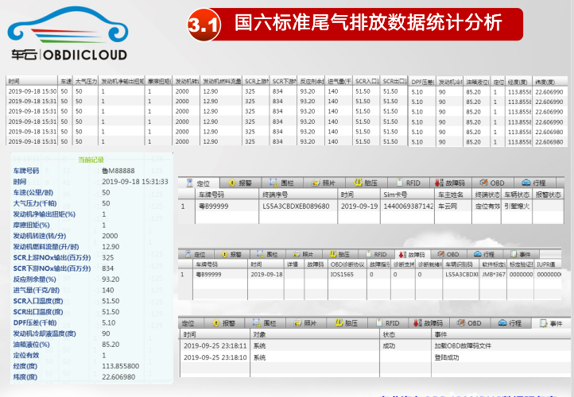Click RFID icon in the event log panel tabs
574x397 pixels.
pyautogui.click(x=379, y=323)
